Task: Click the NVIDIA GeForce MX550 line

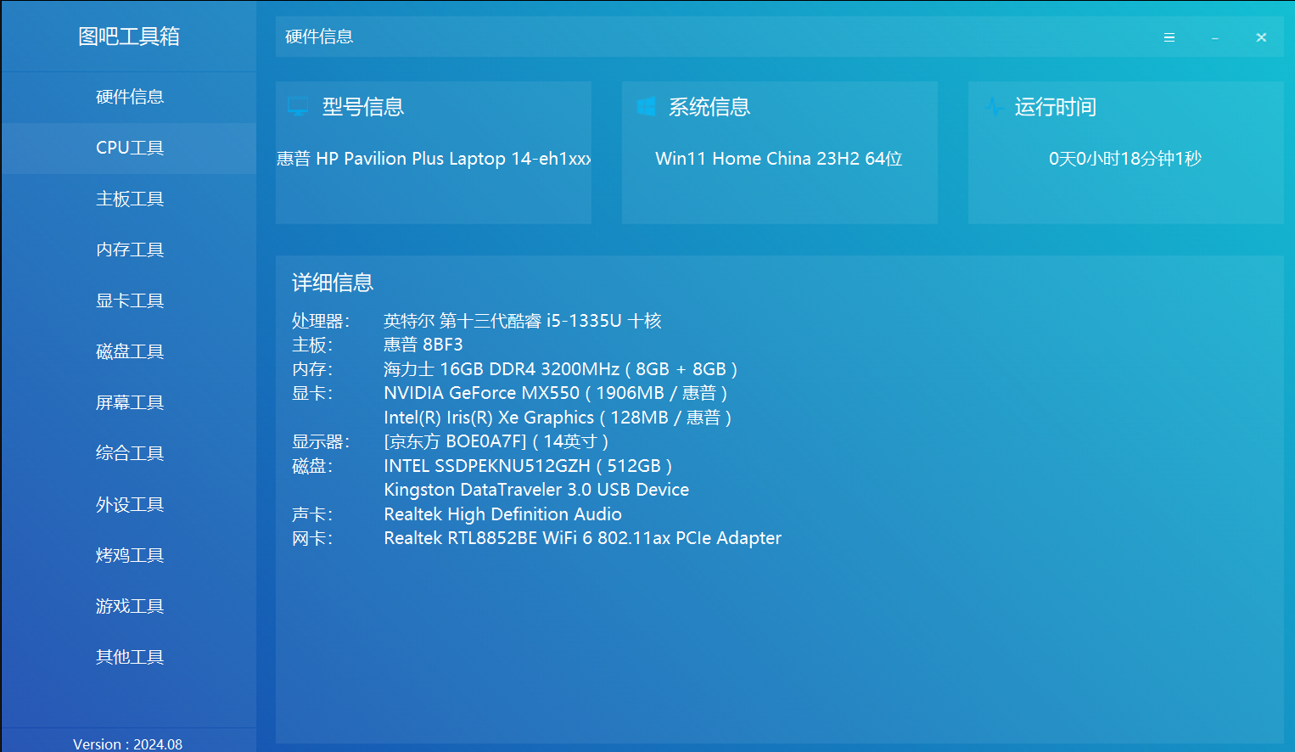Action: (555, 393)
